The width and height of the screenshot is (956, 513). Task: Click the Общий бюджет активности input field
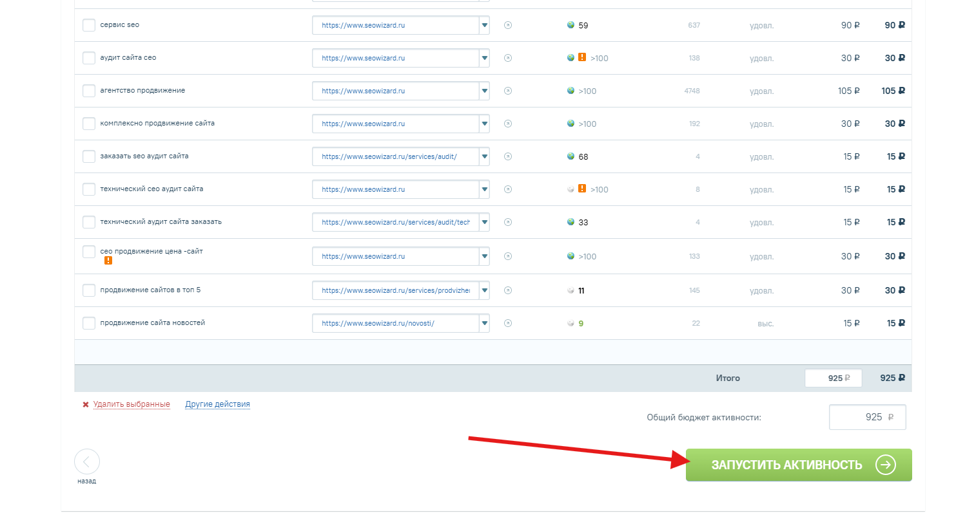tap(867, 417)
